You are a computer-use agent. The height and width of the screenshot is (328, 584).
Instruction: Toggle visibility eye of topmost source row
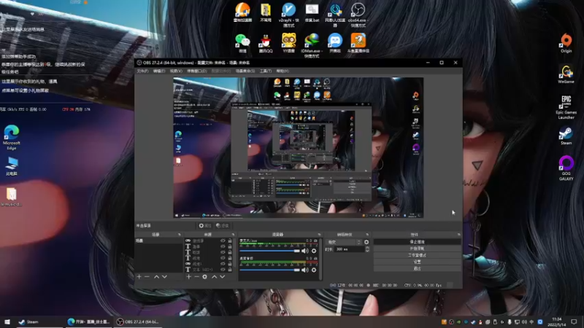[x=223, y=241]
